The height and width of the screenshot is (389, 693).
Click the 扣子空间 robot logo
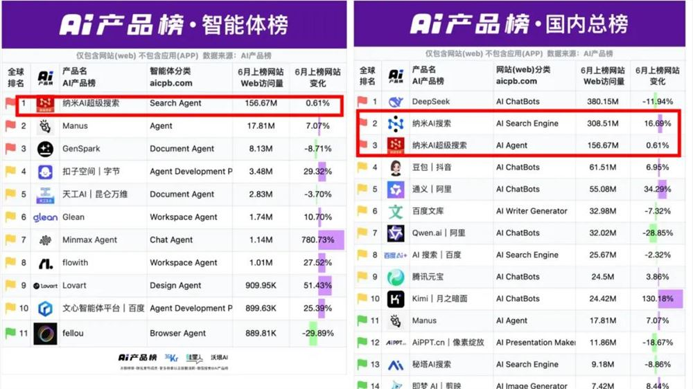[45, 172]
